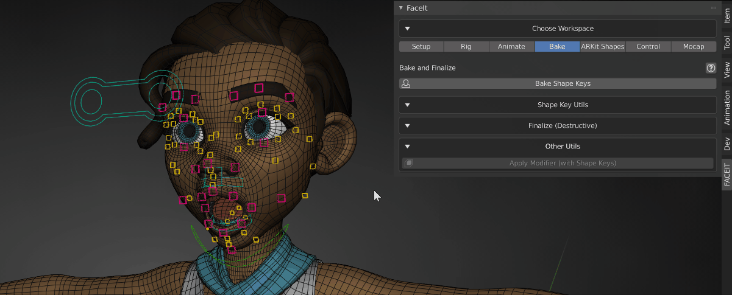Show the View sidebar tab
The height and width of the screenshot is (295, 732).
pyautogui.click(x=727, y=69)
